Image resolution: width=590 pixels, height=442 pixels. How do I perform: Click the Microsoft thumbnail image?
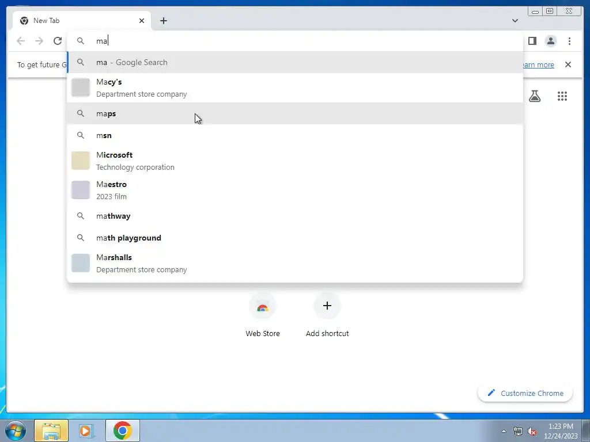tap(81, 161)
